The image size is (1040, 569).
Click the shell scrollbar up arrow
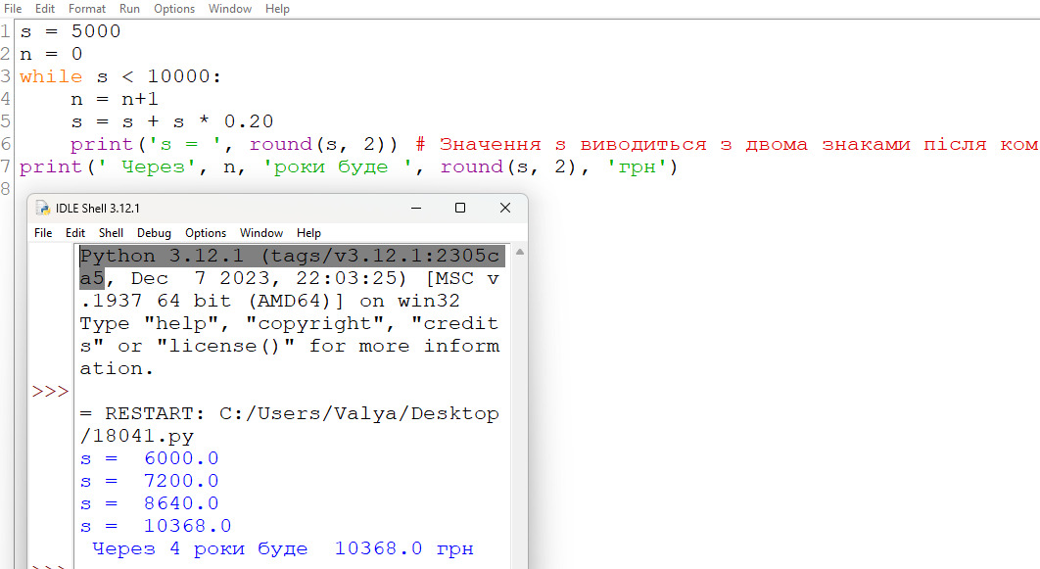520,252
